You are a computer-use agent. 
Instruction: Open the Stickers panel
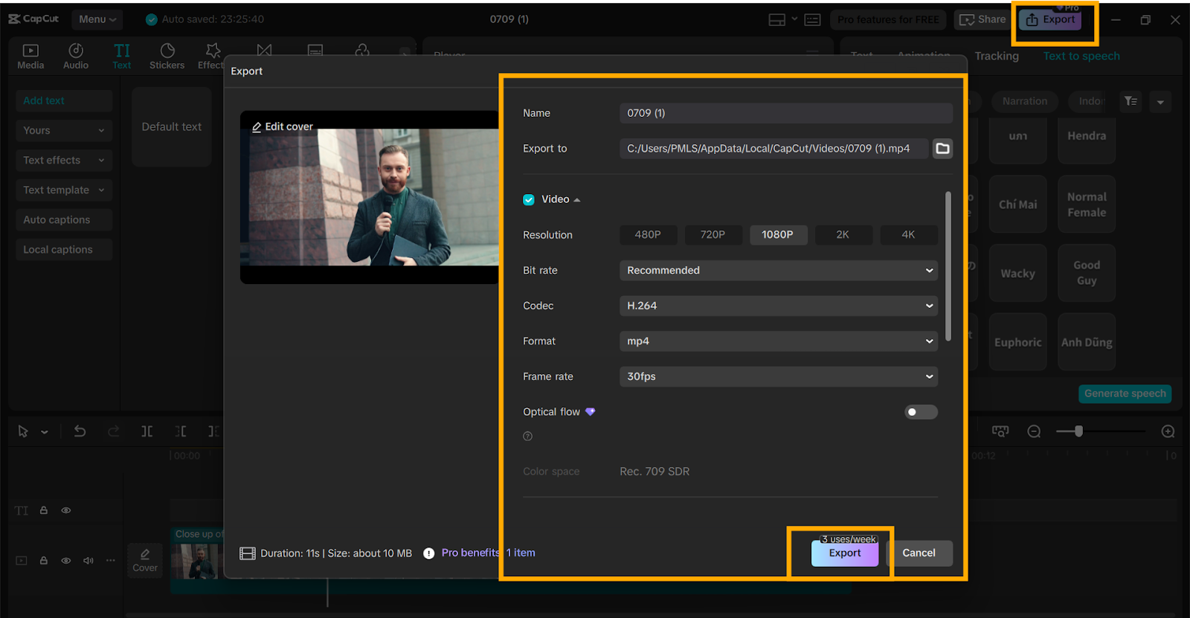pyautogui.click(x=167, y=57)
